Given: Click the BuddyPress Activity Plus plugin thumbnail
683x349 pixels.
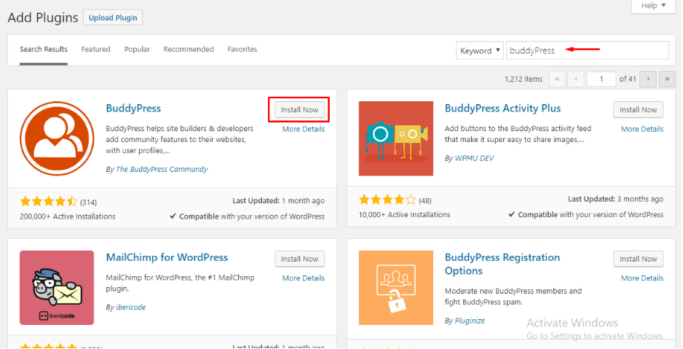Looking at the screenshot, I should coord(396,138).
